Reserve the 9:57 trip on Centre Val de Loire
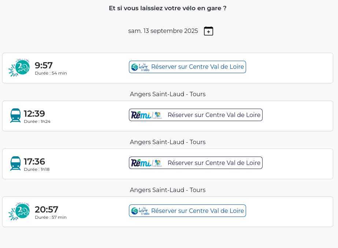Screen dimensions: 338x248 (197, 67)
